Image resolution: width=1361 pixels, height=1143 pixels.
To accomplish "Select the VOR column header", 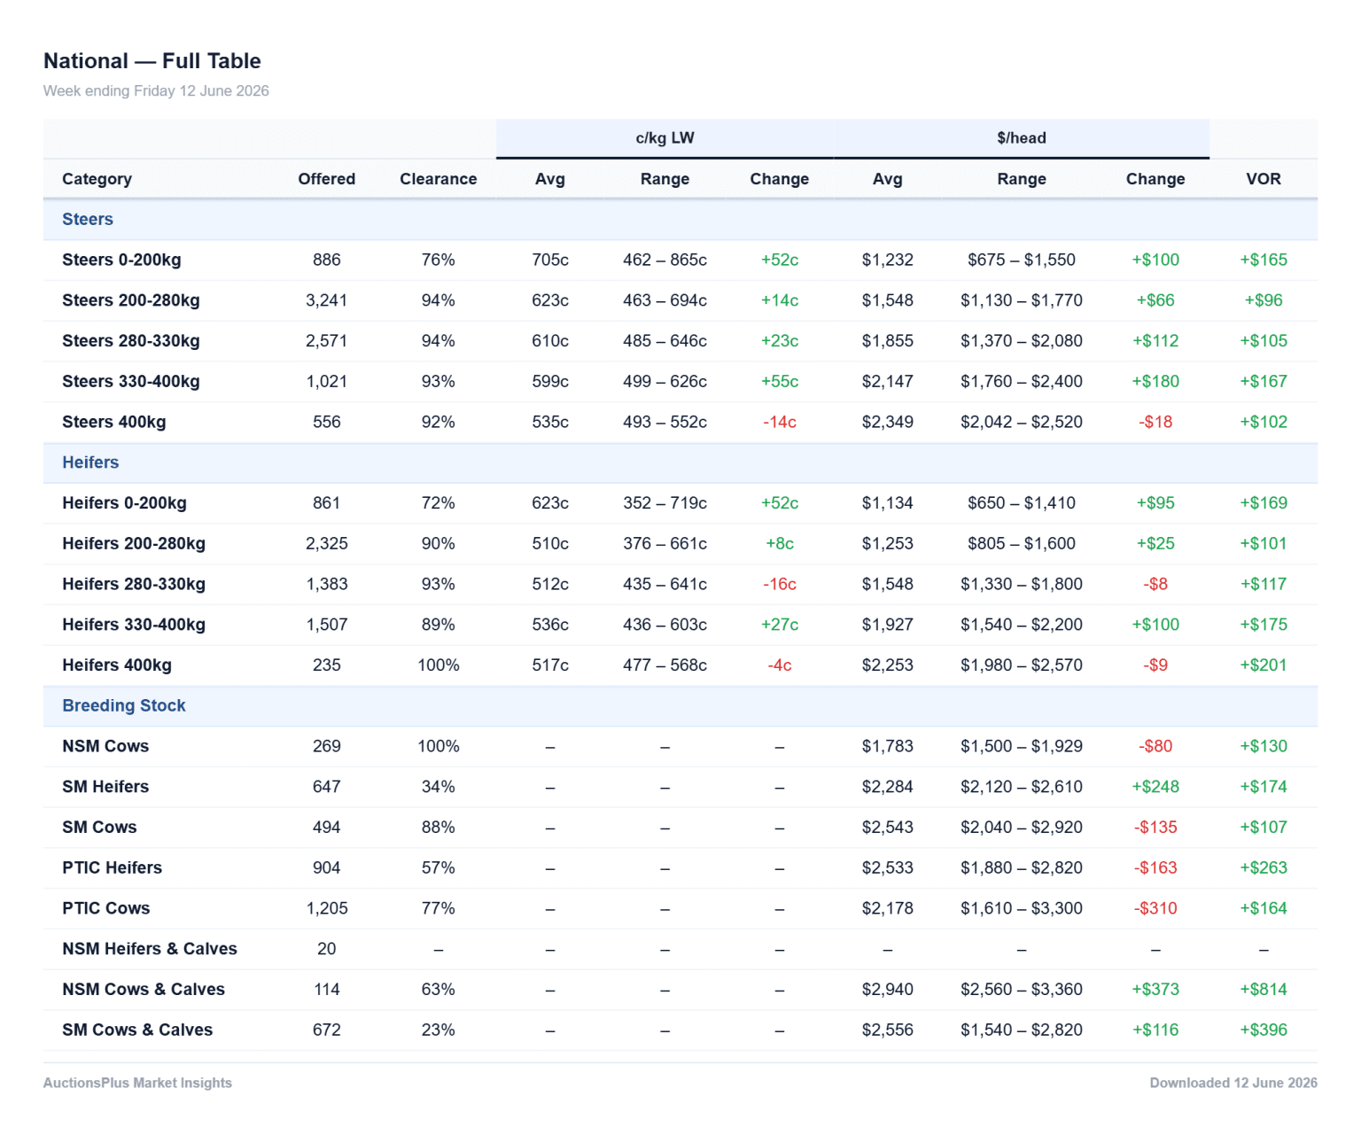I will click(x=1263, y=179).
